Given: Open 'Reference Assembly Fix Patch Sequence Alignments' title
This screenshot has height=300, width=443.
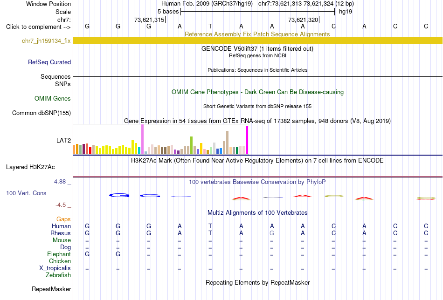Looking at the screenshot, I should pos(257,34).
